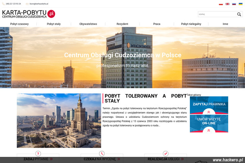Screen dimensions: 245x163
Task: Click the Umów wizytę on-line banner
Action: point(209,124)
